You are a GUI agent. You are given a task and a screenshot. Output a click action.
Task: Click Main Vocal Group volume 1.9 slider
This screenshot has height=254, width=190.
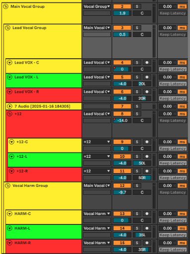[x=122, y=13]
